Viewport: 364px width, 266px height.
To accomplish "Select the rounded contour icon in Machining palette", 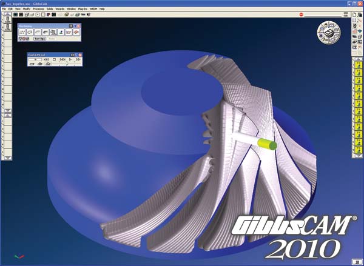I will point(30,32).
